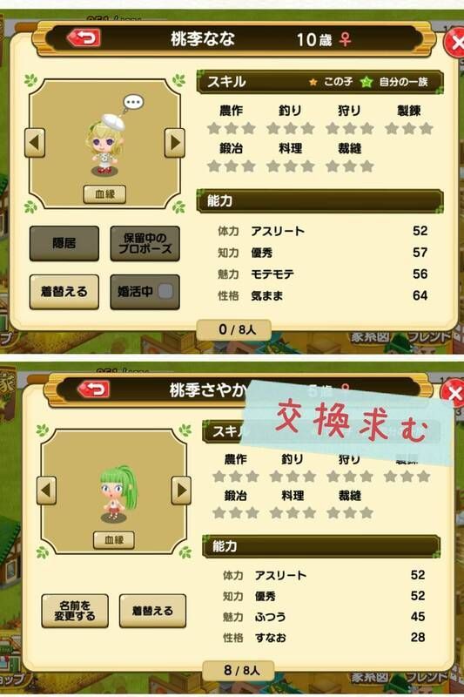The image size is (464, 697).
Task: Click 着替える on the bottom panel
Action: 152,611
